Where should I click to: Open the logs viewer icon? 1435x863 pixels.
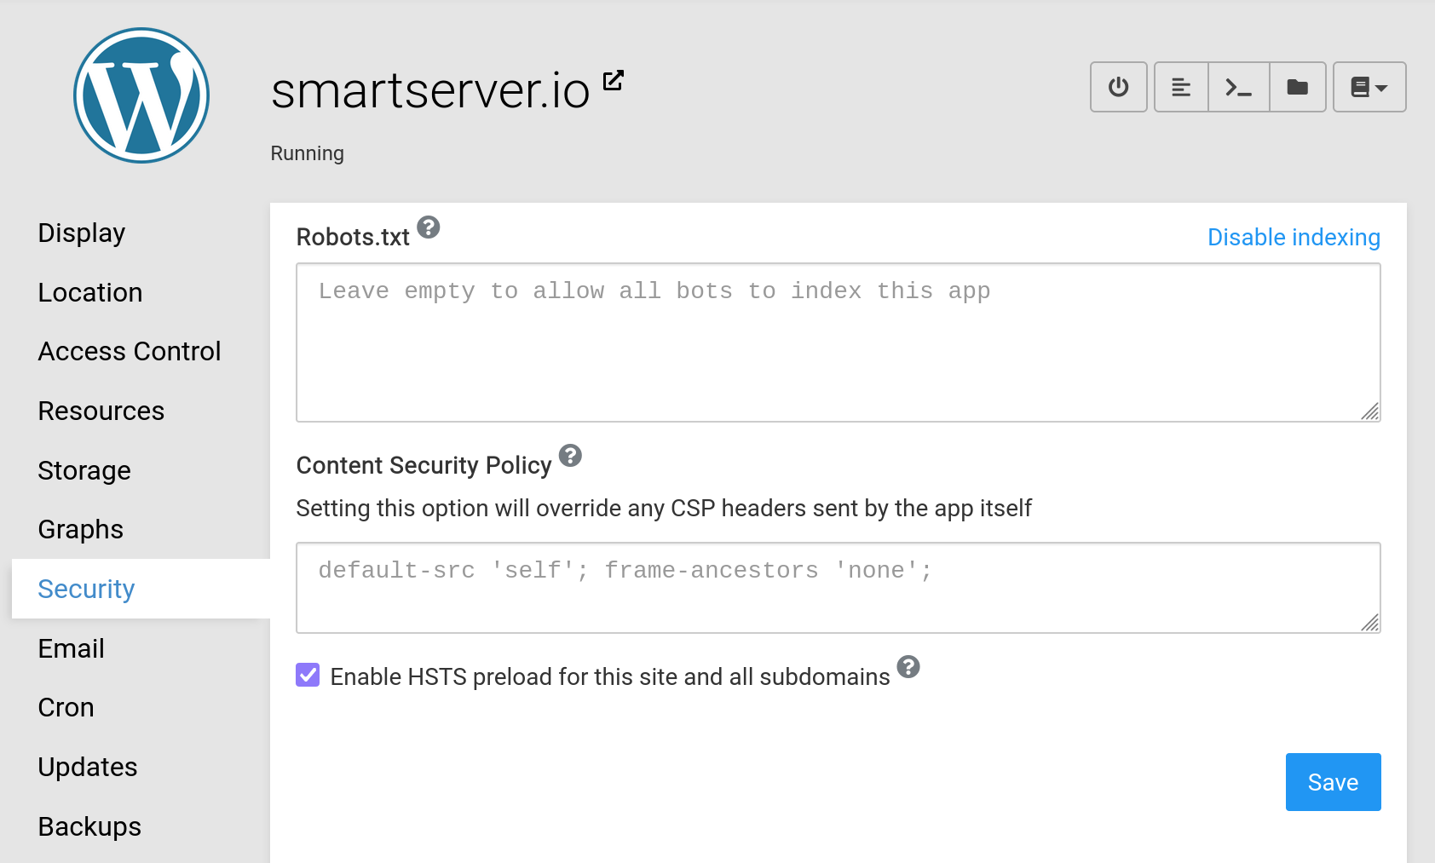(1181, 87)
